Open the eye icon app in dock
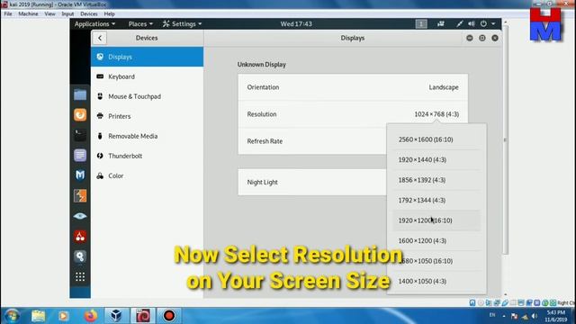This screenshot has width=576, height=324. 80,216
